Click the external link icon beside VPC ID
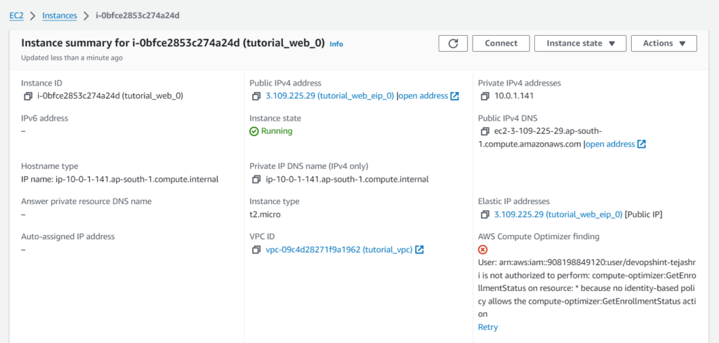 click(419, 250)
